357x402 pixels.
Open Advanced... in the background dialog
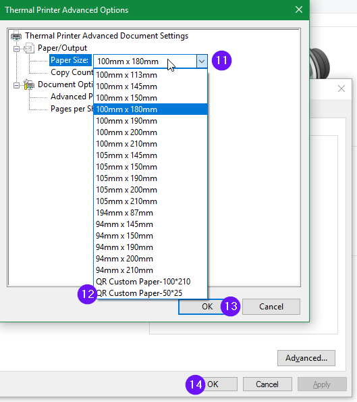[x=306, y=358]
